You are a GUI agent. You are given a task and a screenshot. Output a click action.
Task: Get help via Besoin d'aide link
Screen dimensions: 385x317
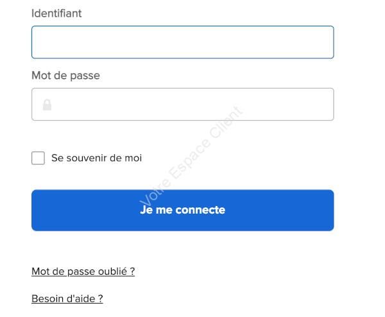coord(67,299)
